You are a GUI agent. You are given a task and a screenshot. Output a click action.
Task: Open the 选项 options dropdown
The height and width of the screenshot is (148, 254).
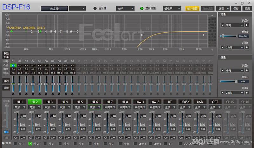pyautogui.click(x=223, y=9)
